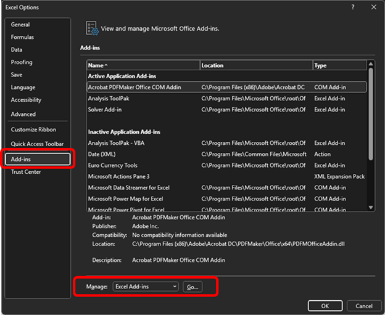Click the scroll up arrow of add-ins list
Viewport: 385px width, 315px height.
(371, 64)
